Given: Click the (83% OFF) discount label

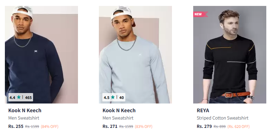Looking at the screenshot, I should coord(144,127).
